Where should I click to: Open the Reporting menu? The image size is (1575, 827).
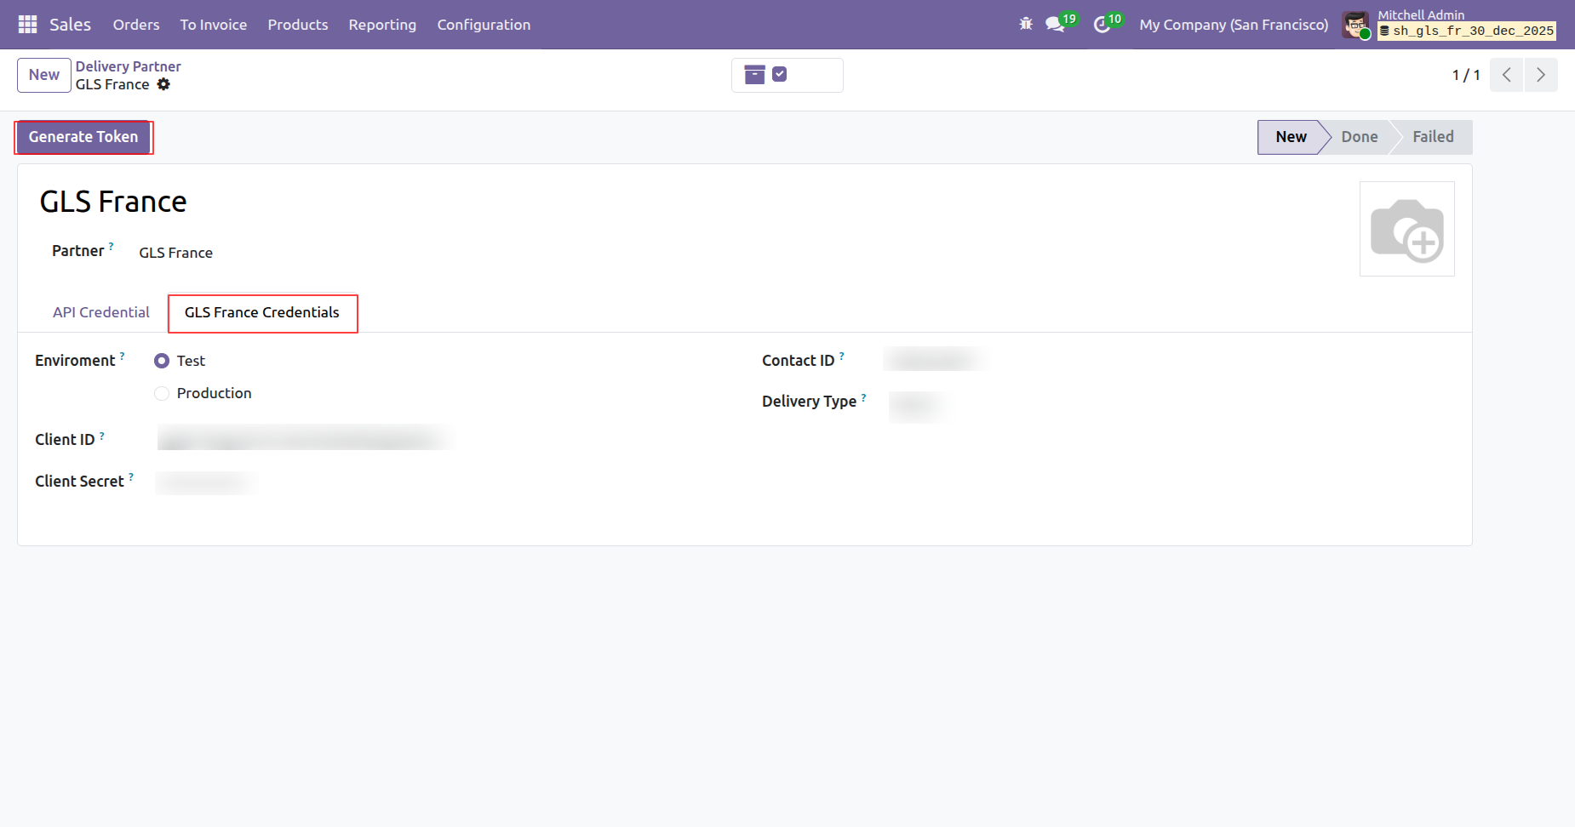click(382, 25)
